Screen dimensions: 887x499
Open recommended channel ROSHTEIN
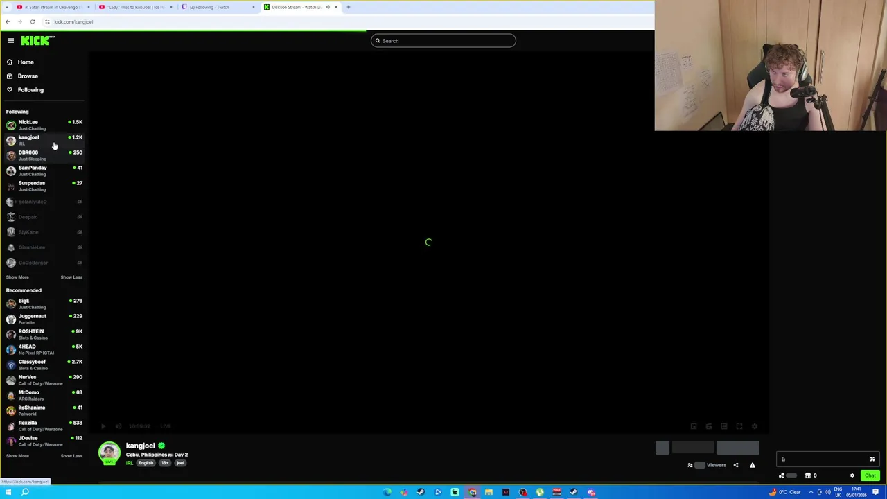44,334
